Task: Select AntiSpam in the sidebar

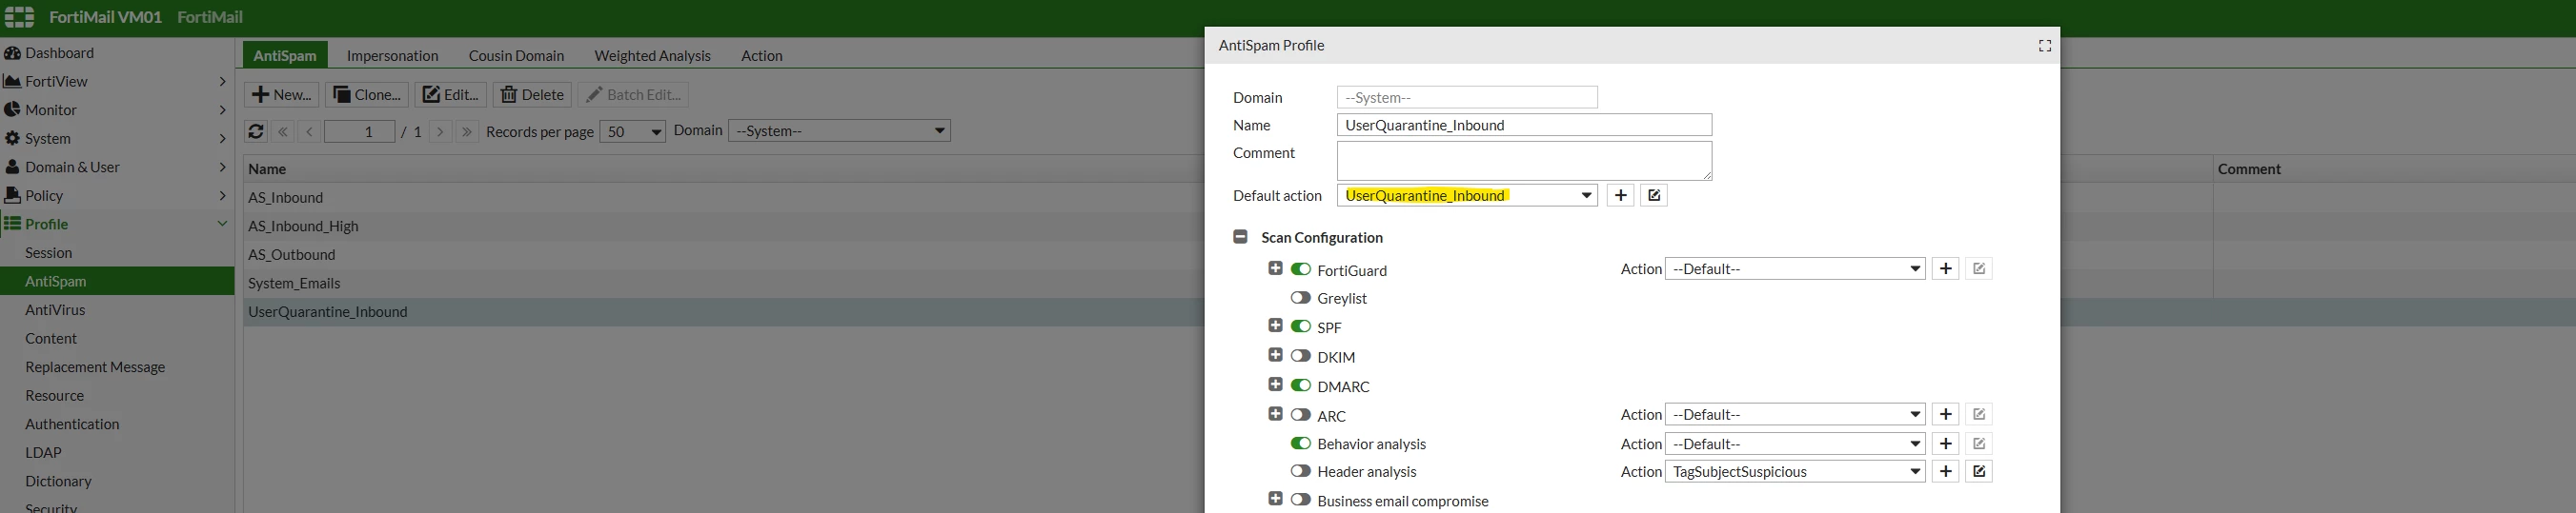Action: [117, 282]
